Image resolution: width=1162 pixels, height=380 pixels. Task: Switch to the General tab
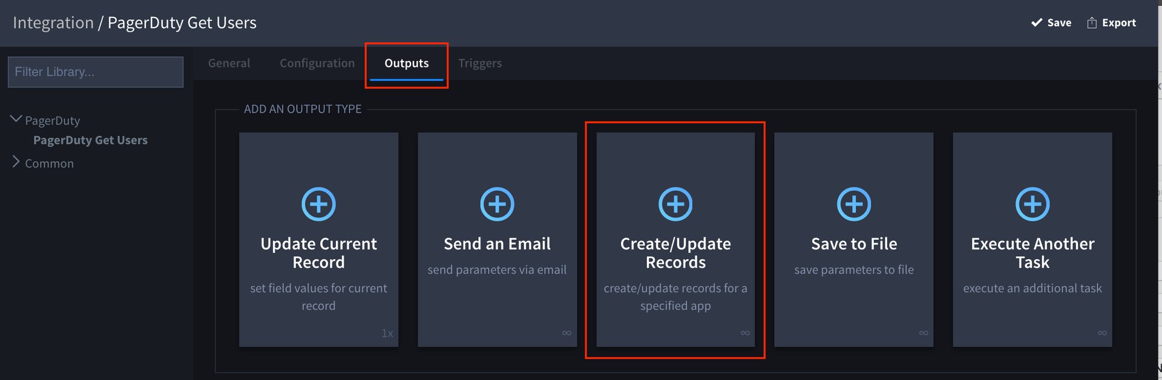point(229,63)
